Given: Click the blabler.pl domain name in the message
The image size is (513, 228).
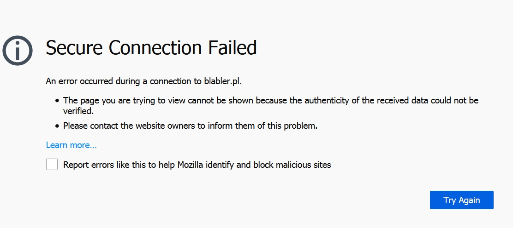Looking at the screenshot, I should click(223, 81).
